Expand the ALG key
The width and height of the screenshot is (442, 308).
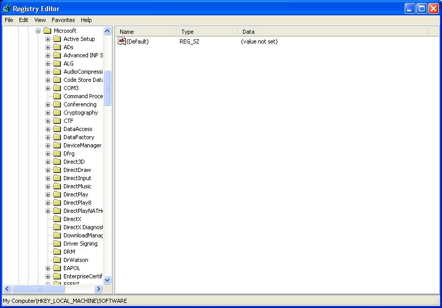[48, 63]
